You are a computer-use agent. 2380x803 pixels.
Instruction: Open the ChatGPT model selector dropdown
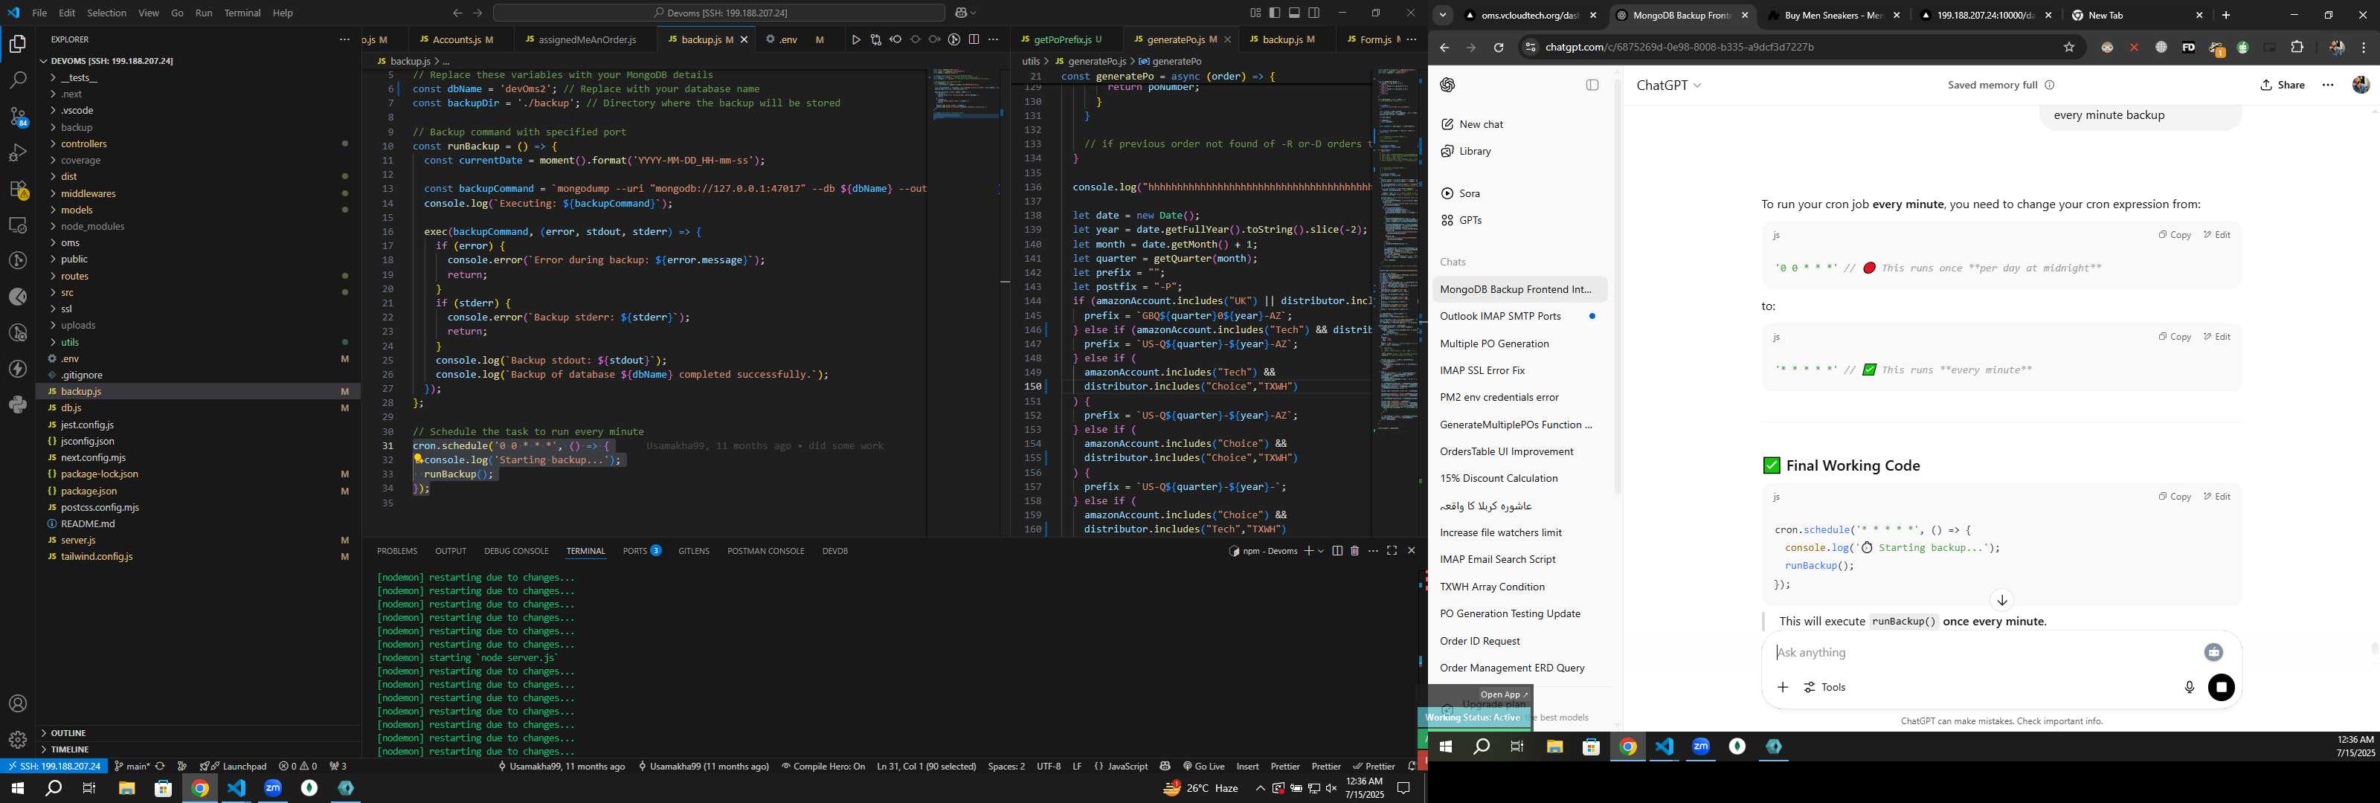point(1668,85)
